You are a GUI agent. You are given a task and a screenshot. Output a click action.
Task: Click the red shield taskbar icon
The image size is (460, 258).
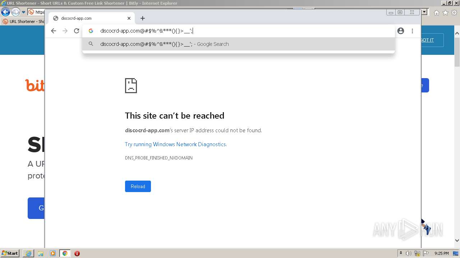click(77, 253)
